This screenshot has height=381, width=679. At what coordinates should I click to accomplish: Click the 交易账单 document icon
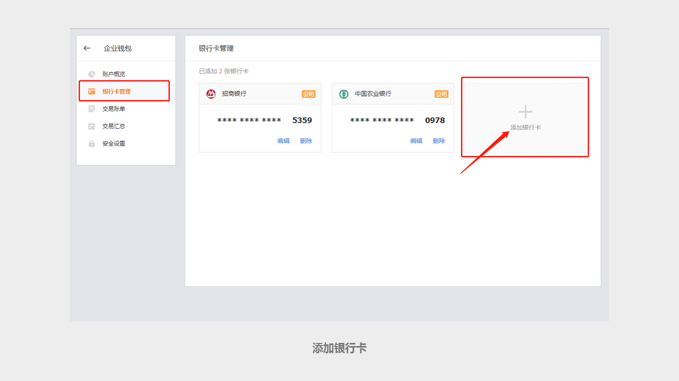click(91, 109)
